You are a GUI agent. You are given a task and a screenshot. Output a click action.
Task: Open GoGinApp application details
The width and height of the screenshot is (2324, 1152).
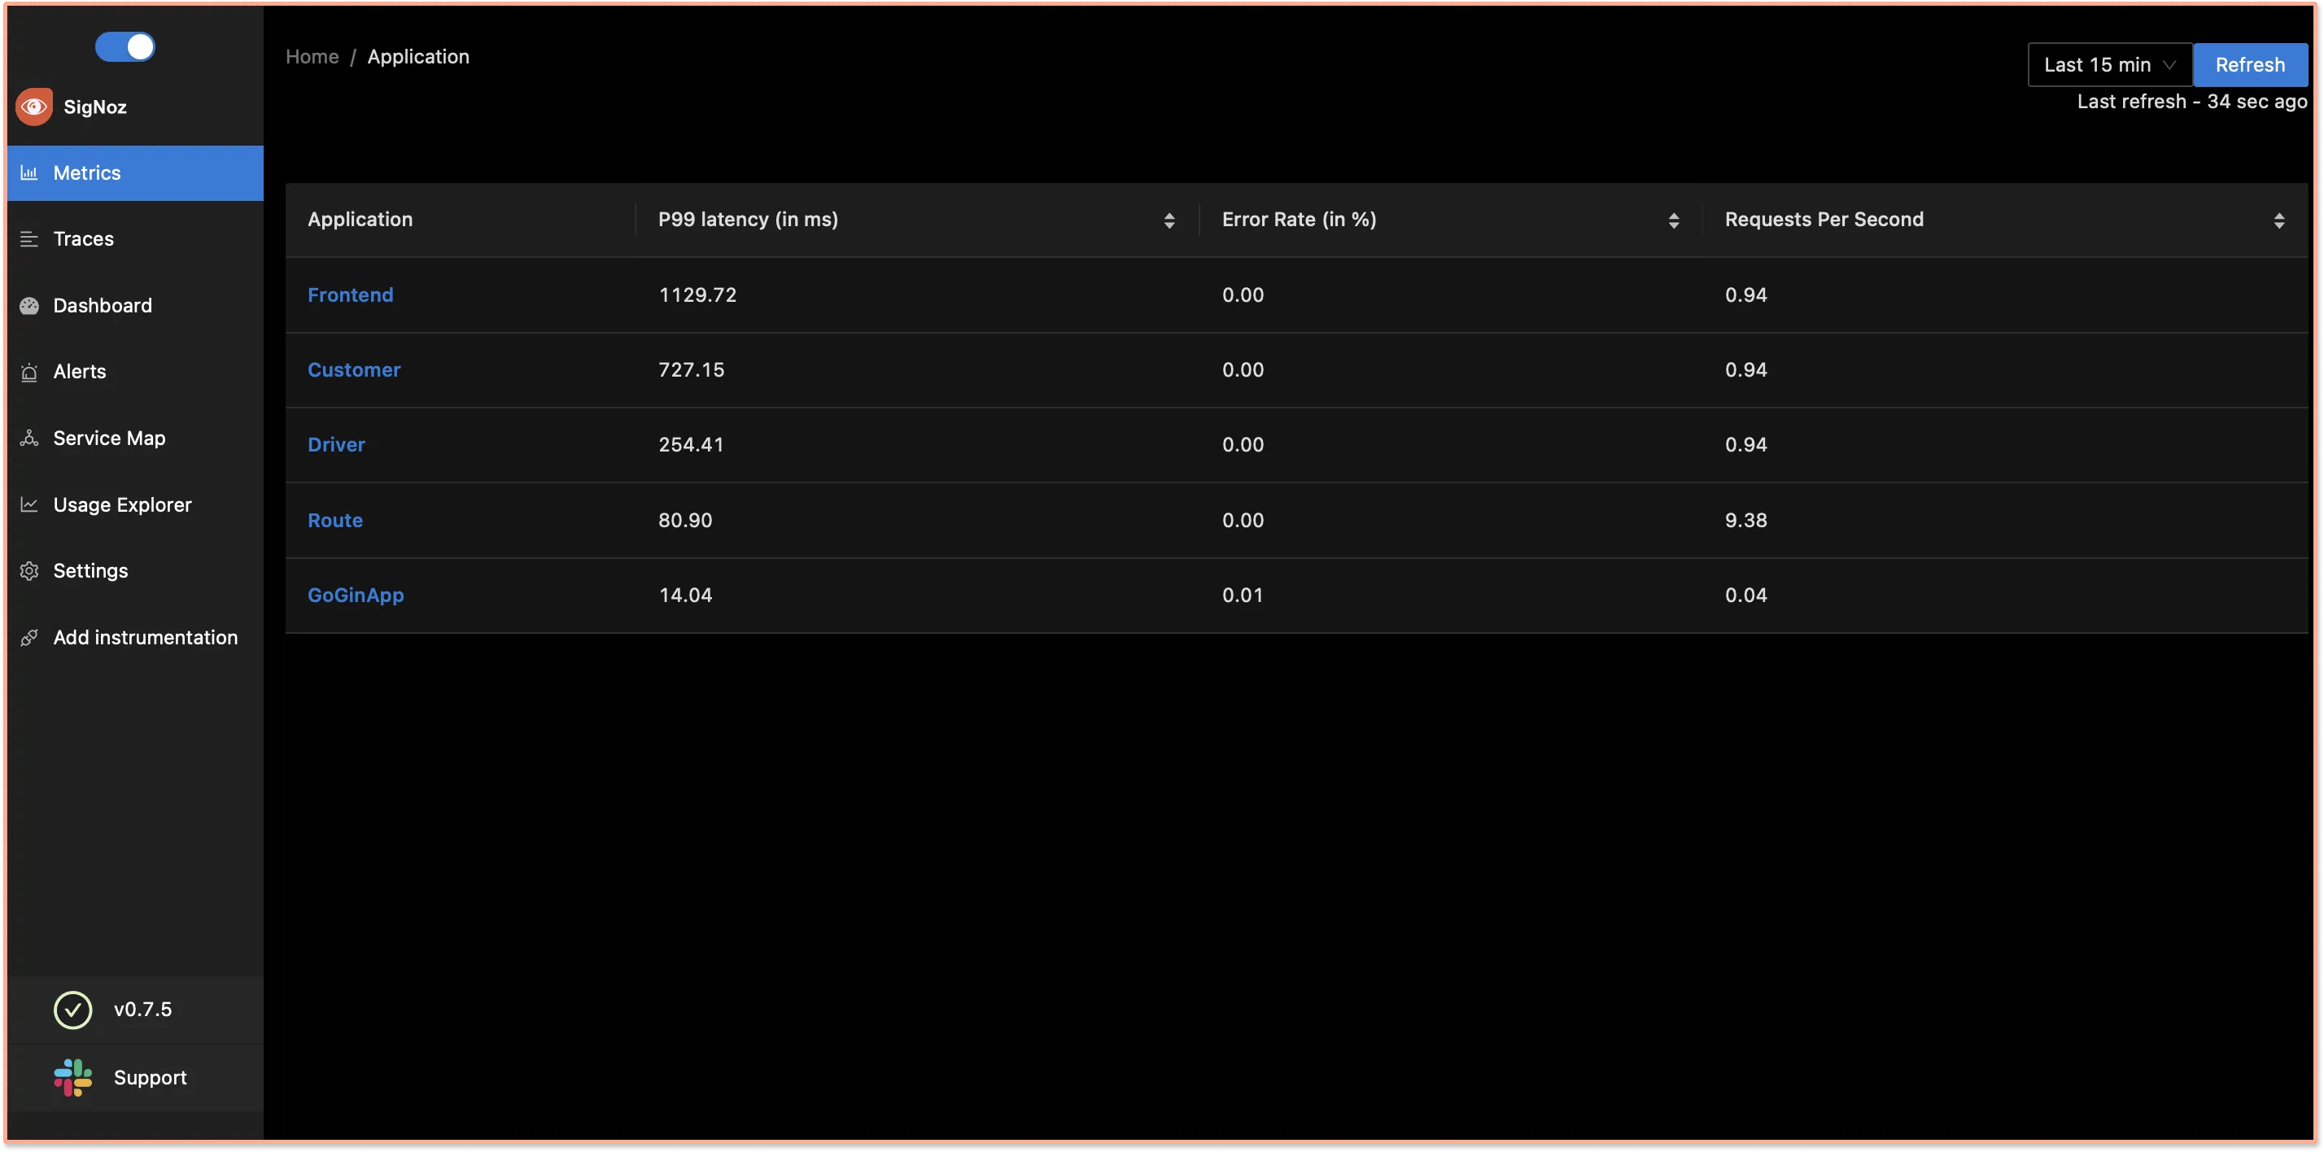tap(356, 595)
